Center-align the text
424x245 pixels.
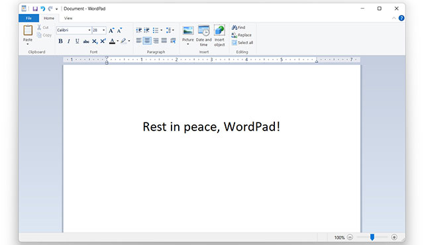147,41
